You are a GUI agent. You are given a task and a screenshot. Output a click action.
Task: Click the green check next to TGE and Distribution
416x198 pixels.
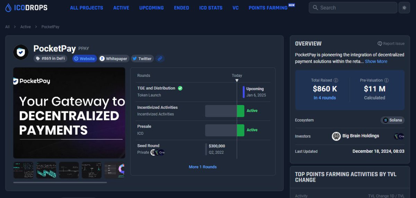point(180,88)
